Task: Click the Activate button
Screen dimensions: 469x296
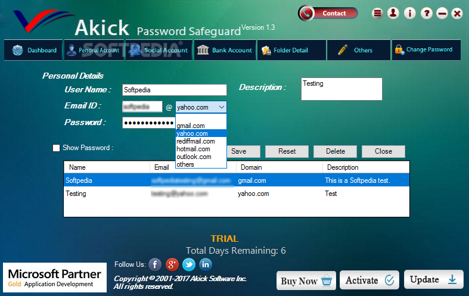Action: (x=369, y=280)
